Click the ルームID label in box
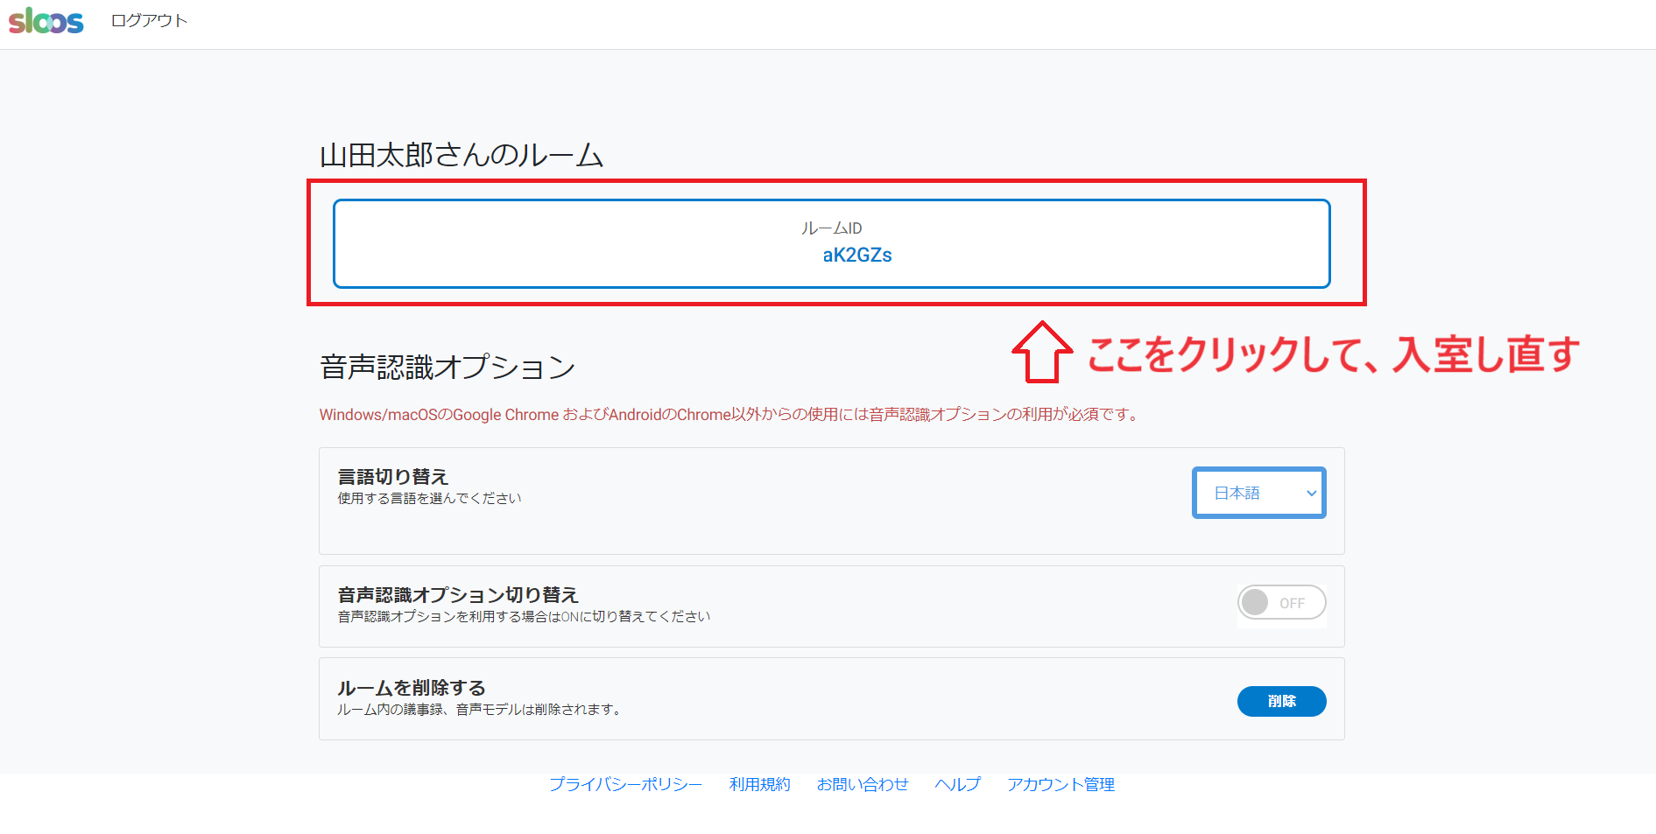This screenshot has width=1656, height=834. pos(831,228)
